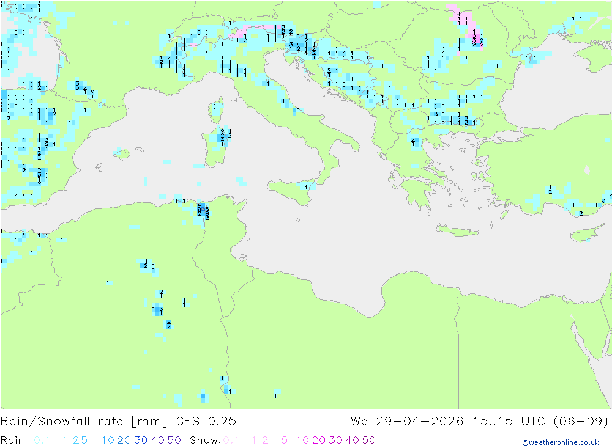Click the Rain legend value 50

coord(174,440)
